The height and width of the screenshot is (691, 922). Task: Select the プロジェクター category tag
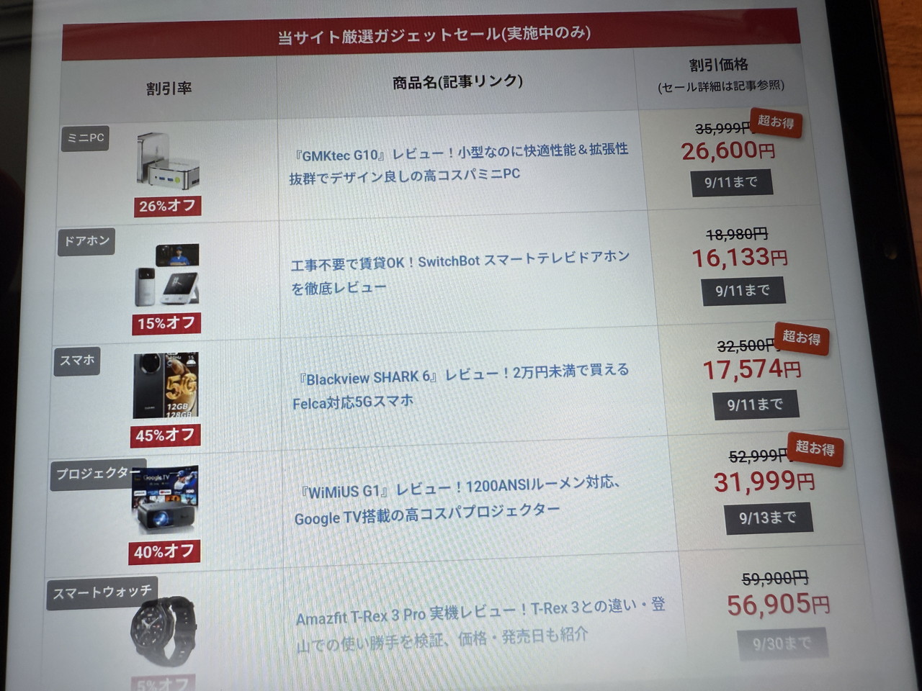98,474
